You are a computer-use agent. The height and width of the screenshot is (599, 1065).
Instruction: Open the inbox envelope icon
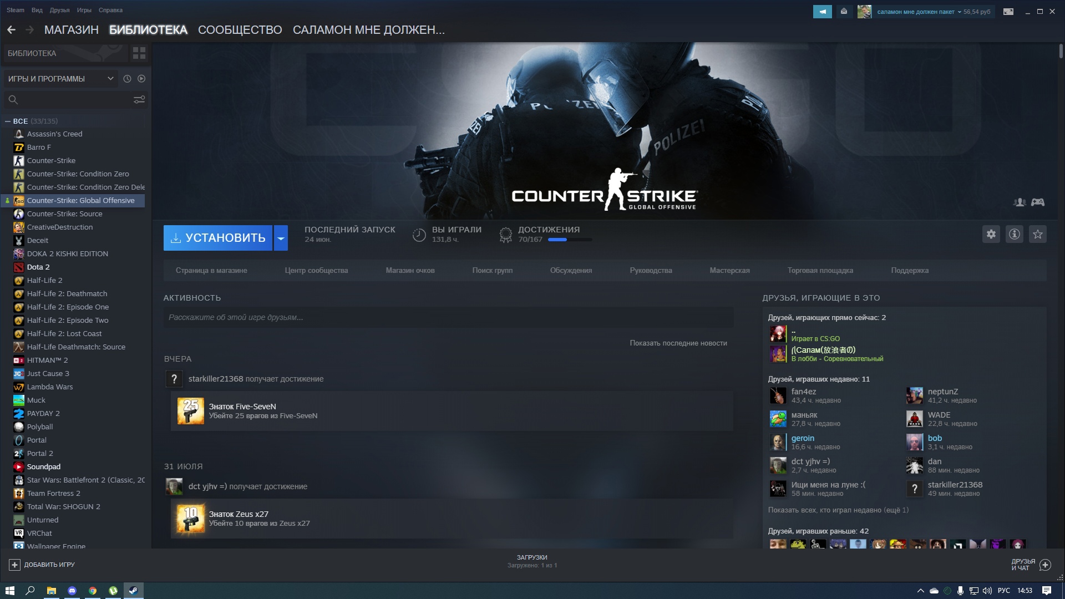[x=844, y=11]
